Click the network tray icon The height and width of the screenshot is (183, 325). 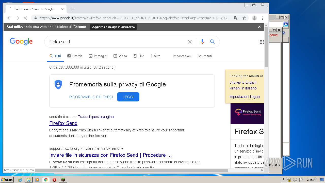pyautogui.click(x=289, y=180)
